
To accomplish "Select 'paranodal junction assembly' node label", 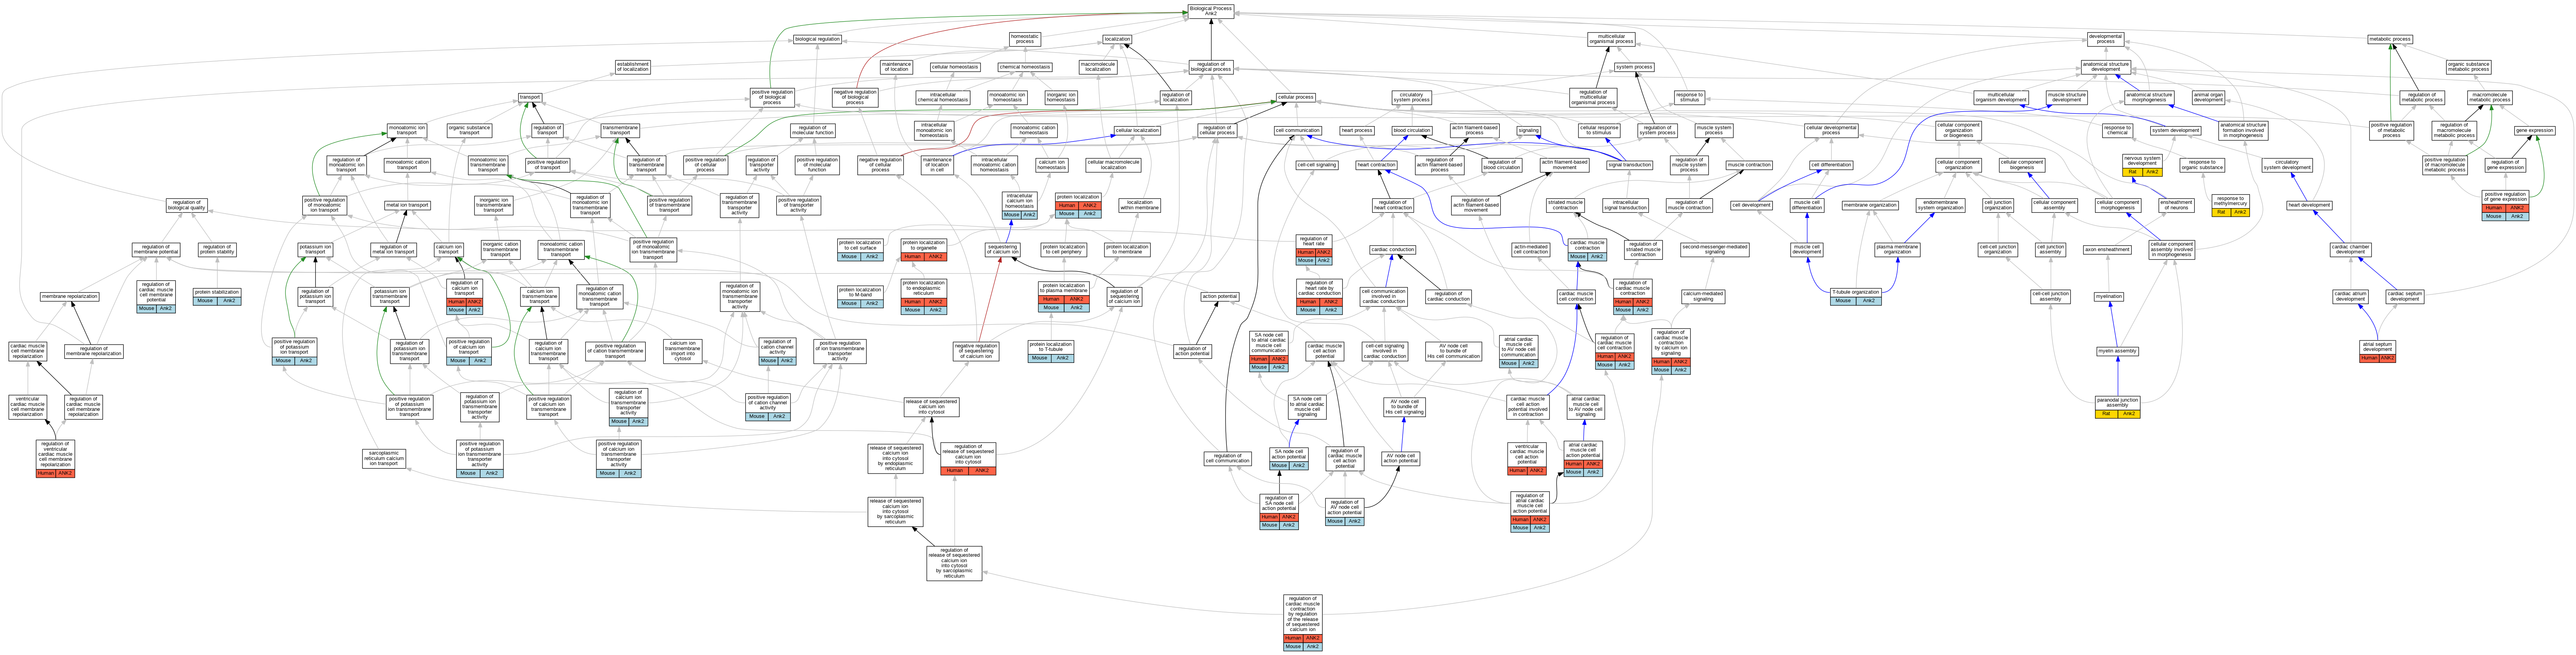I will (x=2118, y=402).
